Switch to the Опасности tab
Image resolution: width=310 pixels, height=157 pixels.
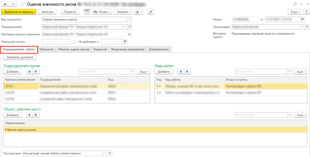(x=47, y=49)
